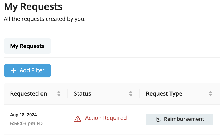
Task: Click the 'All the requests created by you' subtitle
Action: (45, 19)
